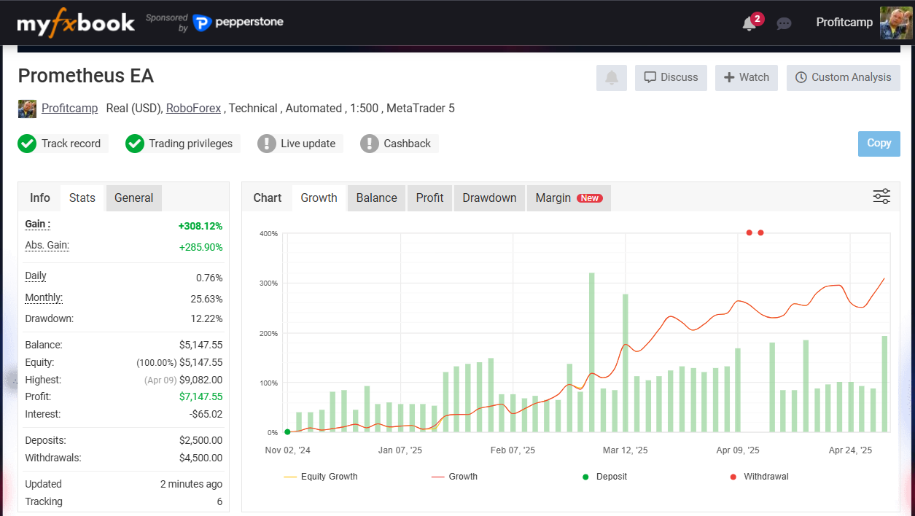
Task: Select the Chart tab
Action: [268, 198]
